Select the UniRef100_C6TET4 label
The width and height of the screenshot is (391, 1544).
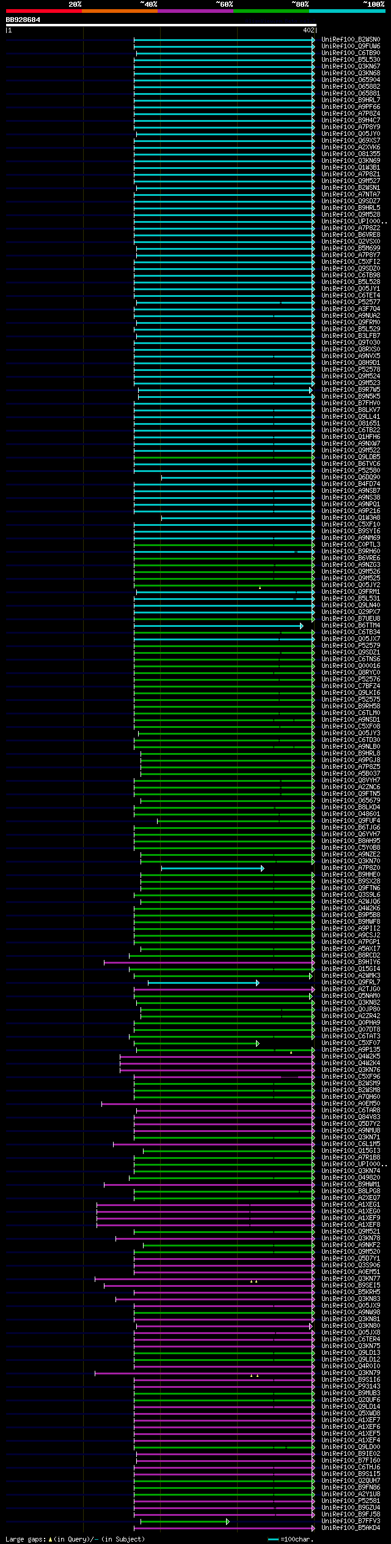coord(351,296)
